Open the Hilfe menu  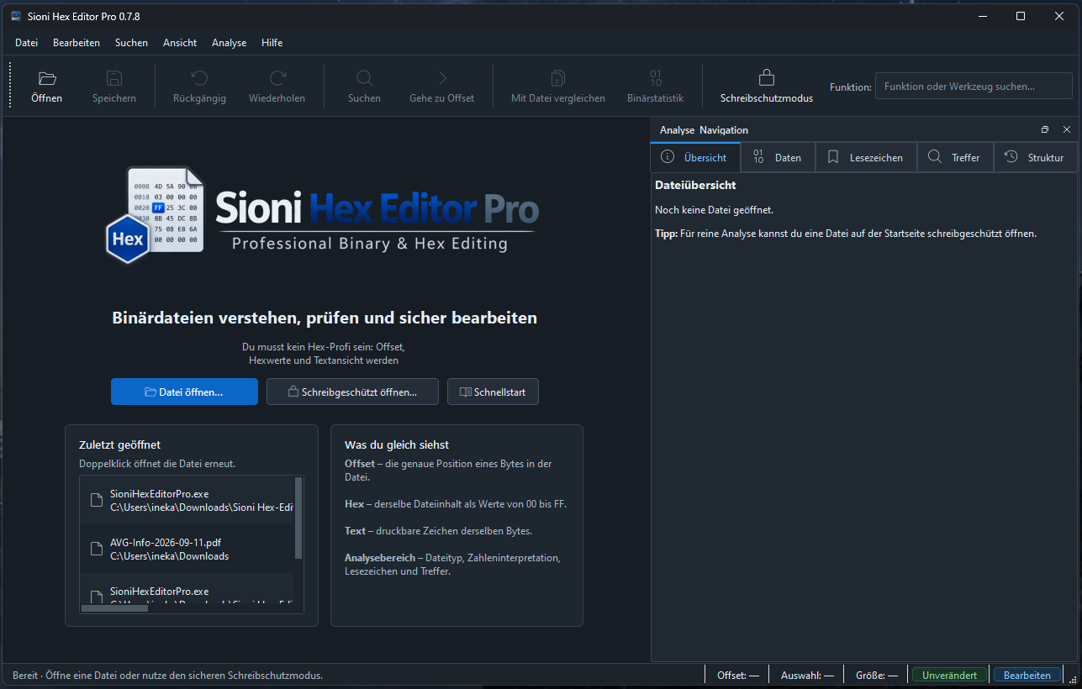(x=272, y=43)
